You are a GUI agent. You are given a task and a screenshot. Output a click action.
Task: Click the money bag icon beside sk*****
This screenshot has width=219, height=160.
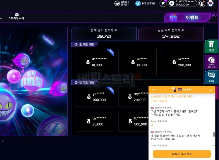click(x=174, y=62)
